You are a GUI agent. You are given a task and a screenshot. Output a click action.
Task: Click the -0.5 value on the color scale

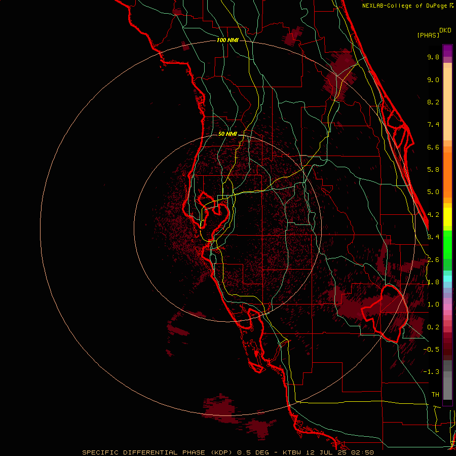point(431,350)
